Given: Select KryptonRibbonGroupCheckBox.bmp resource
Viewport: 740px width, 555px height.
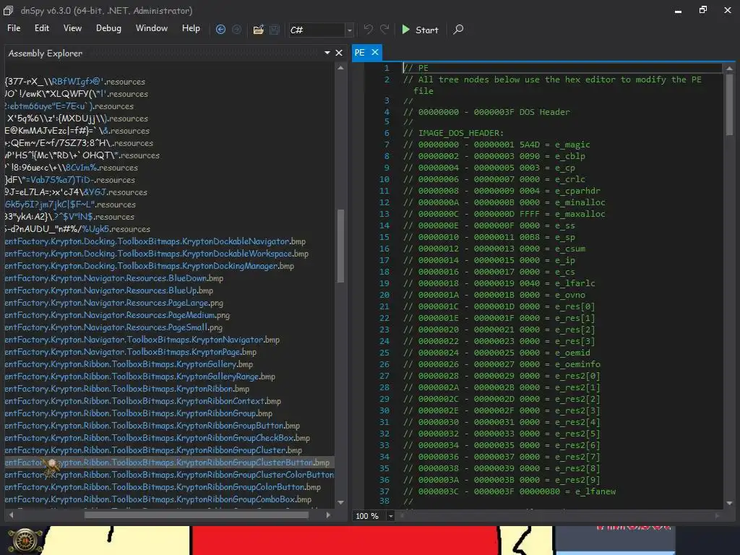Looking at the screenshot, I should (x=157, y=438).
